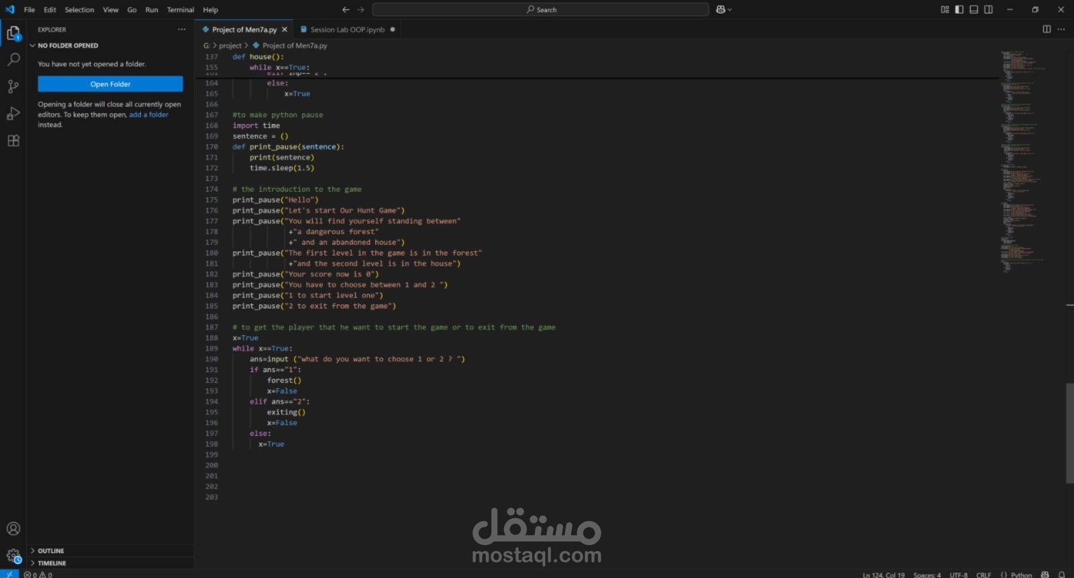This screenshot has width=1074, height=578.
Task: Toggle the bottom Panel layout button
Action: pyautogui.click(x=974, y=9)
